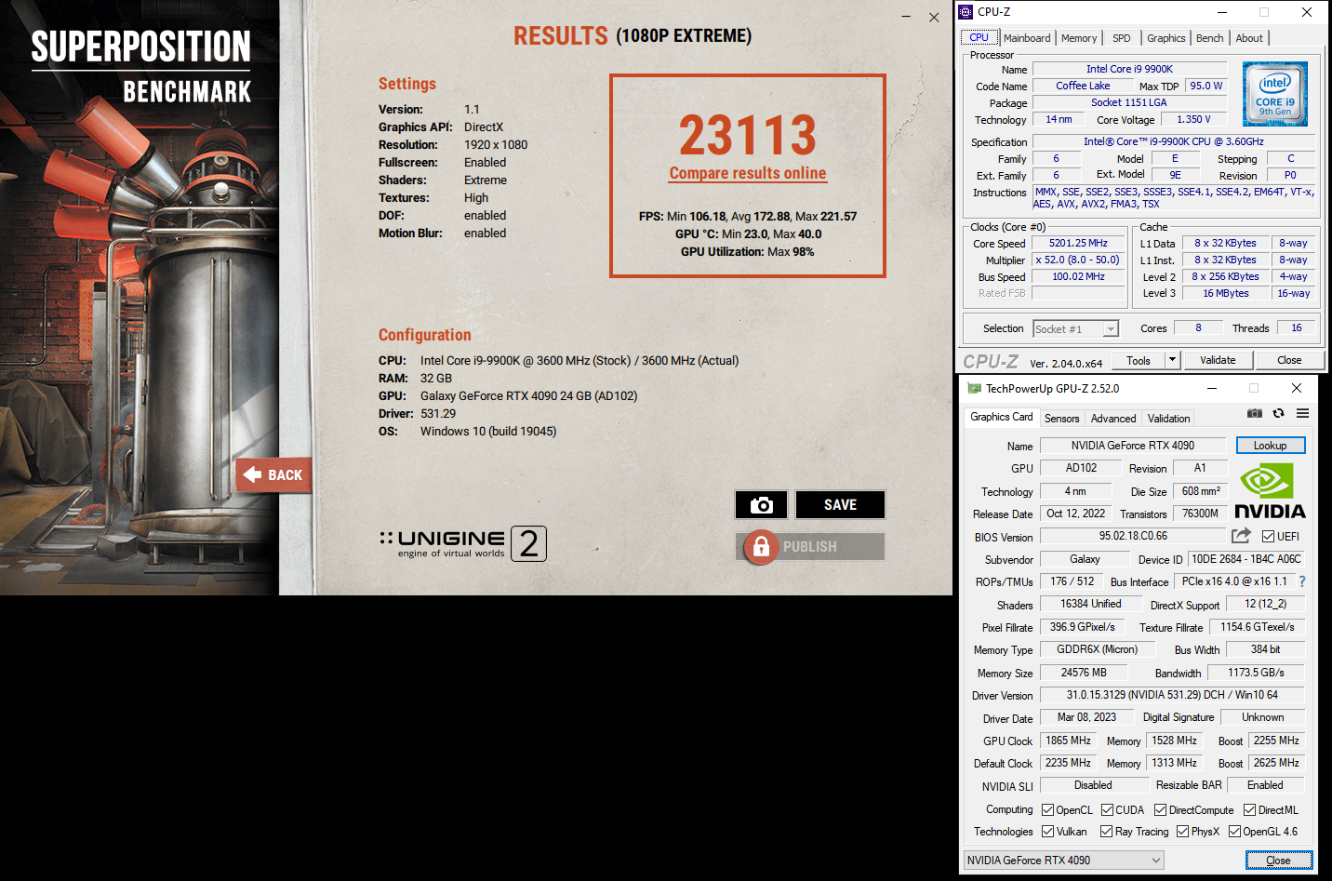Switch to the Advanced tab in GPU-Z
The height and width of the screenshot is (881, 1332).
tap(1113, 419)
